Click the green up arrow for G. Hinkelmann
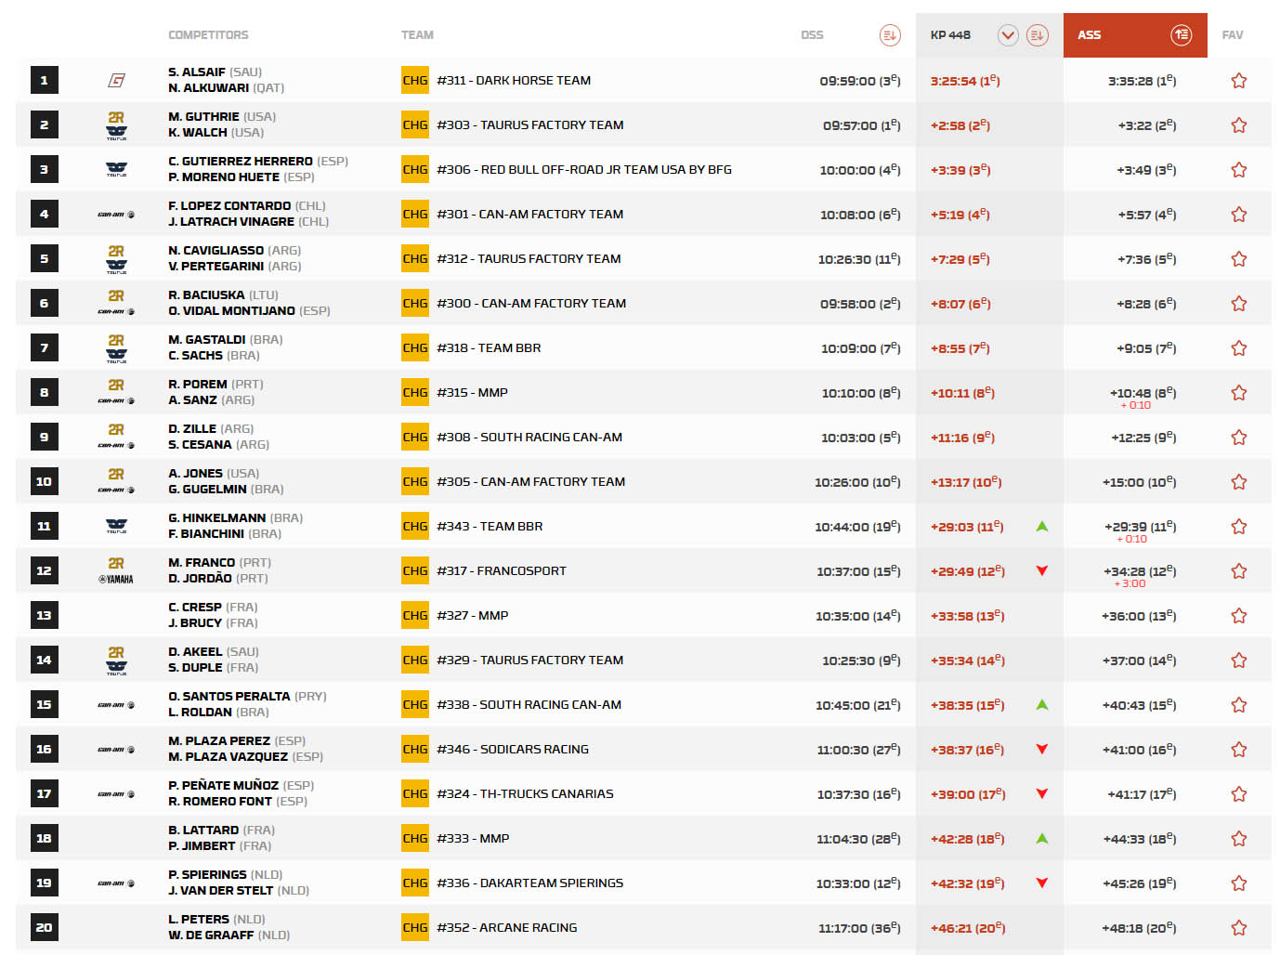 [x=1041, y=527]
